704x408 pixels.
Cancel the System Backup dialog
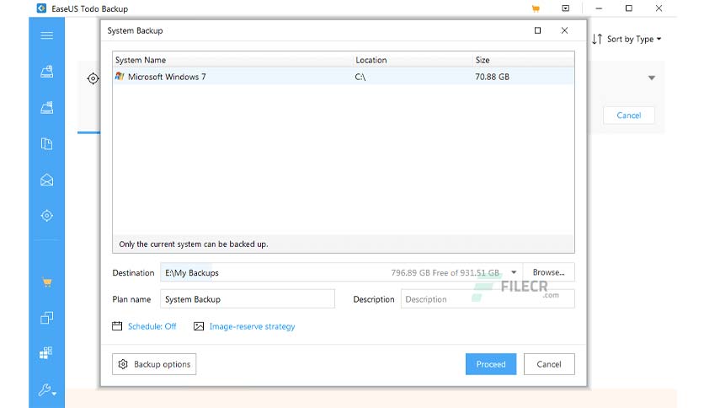(x=549, y=364)
